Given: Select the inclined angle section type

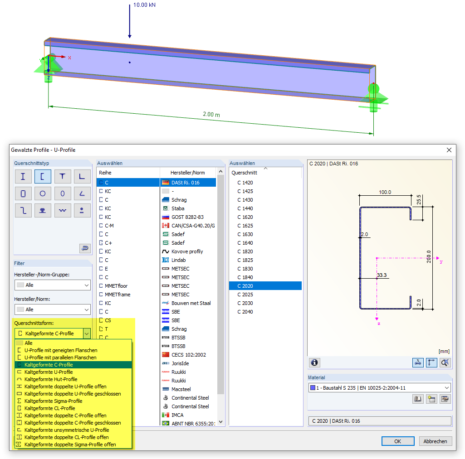Looking at the screenshot, I should pos(82,193).
